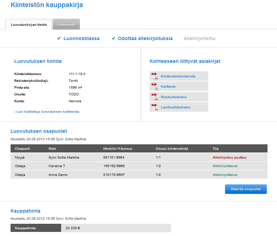
Task: Click the Ostaja cell in Anna Demo row
Action: pos(20,175)
